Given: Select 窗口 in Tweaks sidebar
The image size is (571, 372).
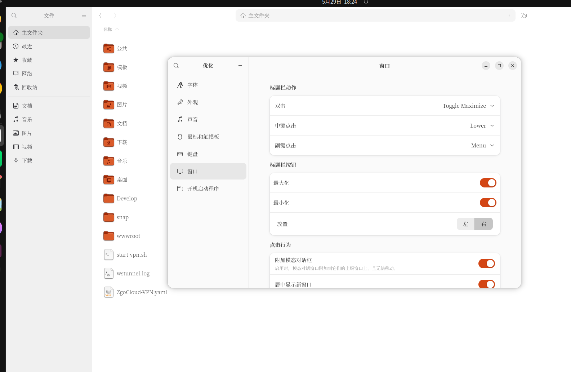Looking at the screenshot, I should click(208, 171).
